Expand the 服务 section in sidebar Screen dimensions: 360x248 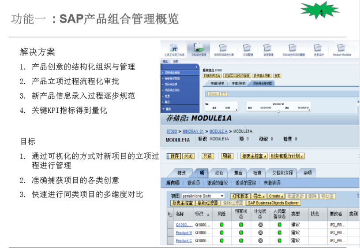164,109
